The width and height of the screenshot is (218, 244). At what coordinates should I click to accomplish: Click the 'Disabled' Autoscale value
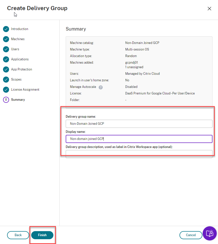(131, 87)
